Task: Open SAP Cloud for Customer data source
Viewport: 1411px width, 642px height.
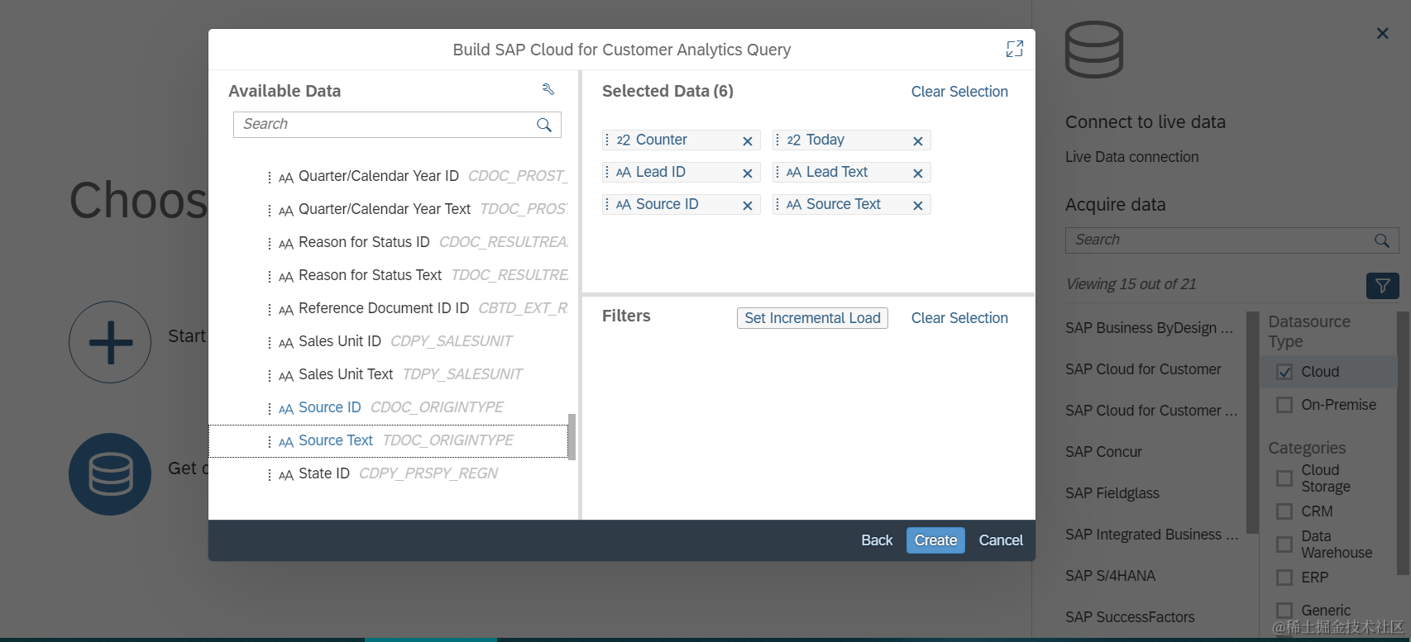Action: click(x=1143, y=369)
